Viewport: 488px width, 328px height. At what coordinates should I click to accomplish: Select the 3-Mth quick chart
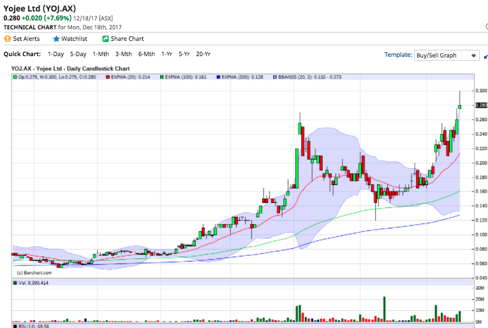[124, 54]
